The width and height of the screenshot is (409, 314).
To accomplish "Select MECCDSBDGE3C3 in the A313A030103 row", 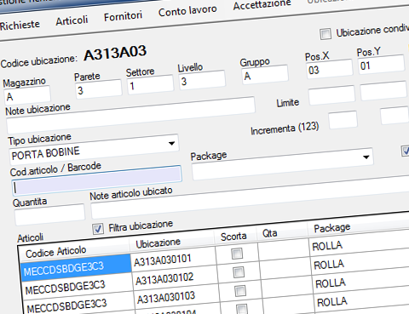I will coord(67,306).
